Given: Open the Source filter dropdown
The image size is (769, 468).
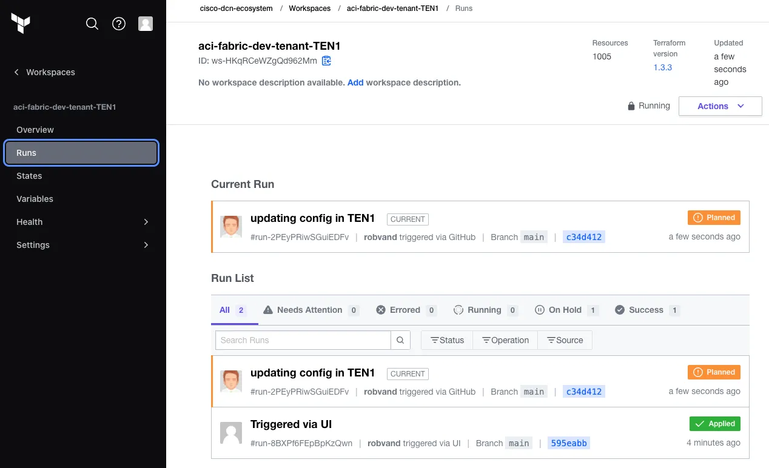Looking at the screenshot, I should coord(565,340).
